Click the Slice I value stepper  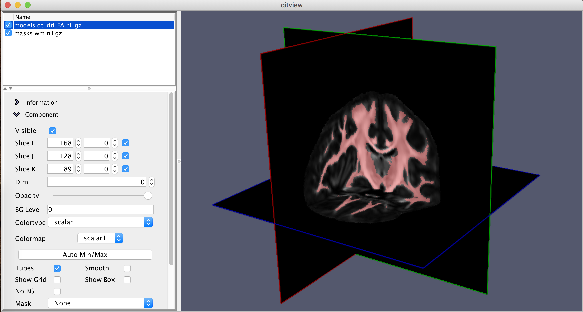point(78,143)
